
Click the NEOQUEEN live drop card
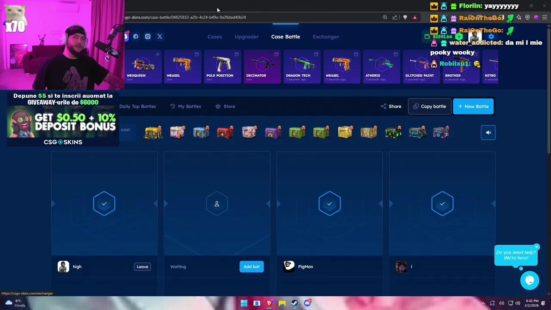[143, 66]
